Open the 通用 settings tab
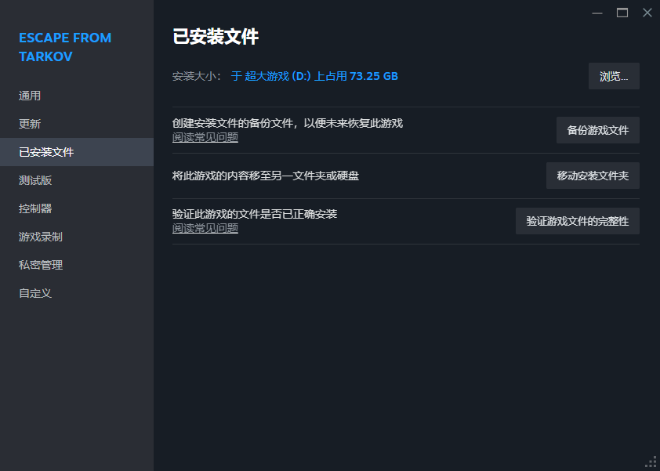The width and height of the screenshot is (660, 471). coord(30,96)
